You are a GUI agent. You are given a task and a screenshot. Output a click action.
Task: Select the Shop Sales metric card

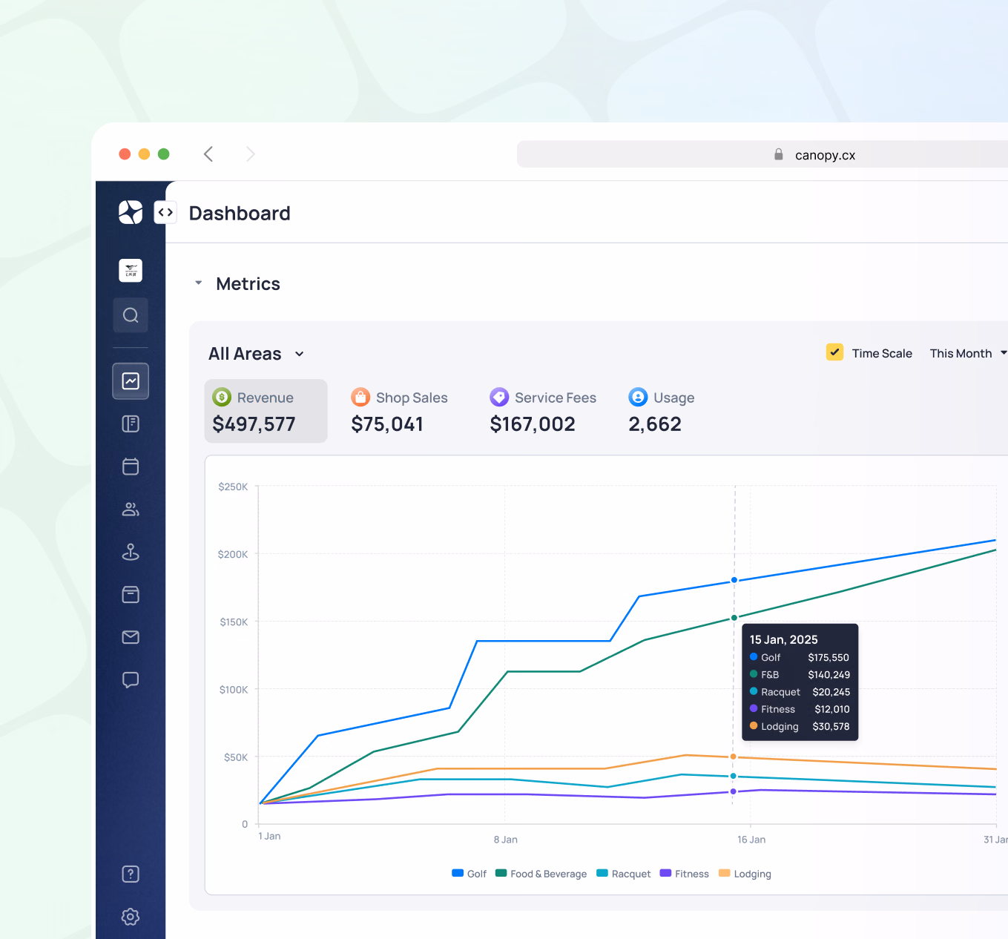click(399, 411)
